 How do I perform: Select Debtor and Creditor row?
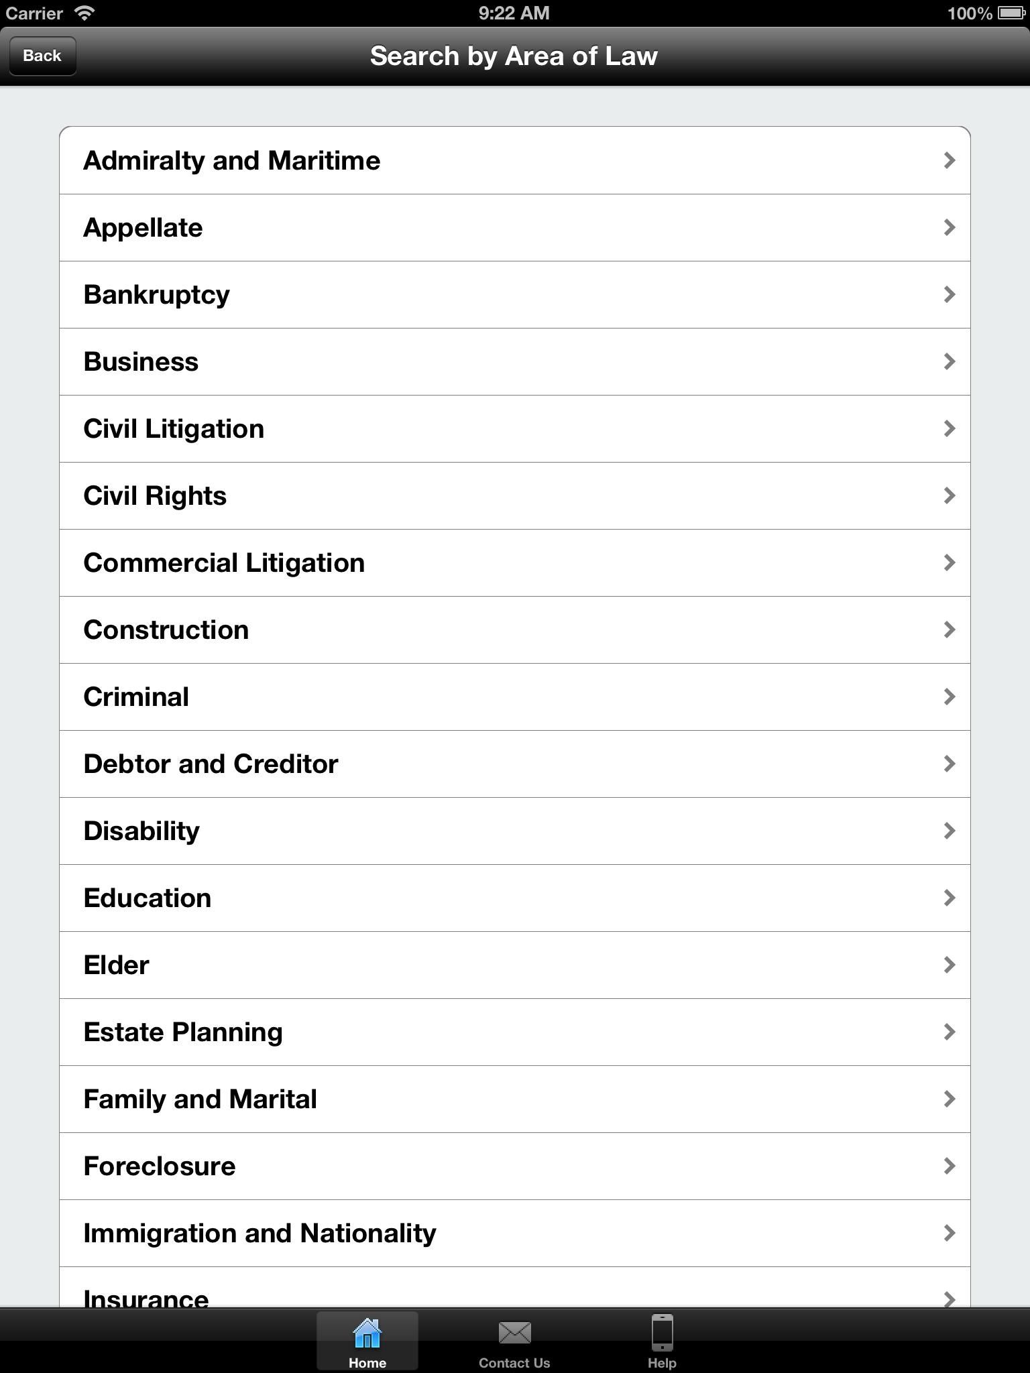(x=211, y=764)
